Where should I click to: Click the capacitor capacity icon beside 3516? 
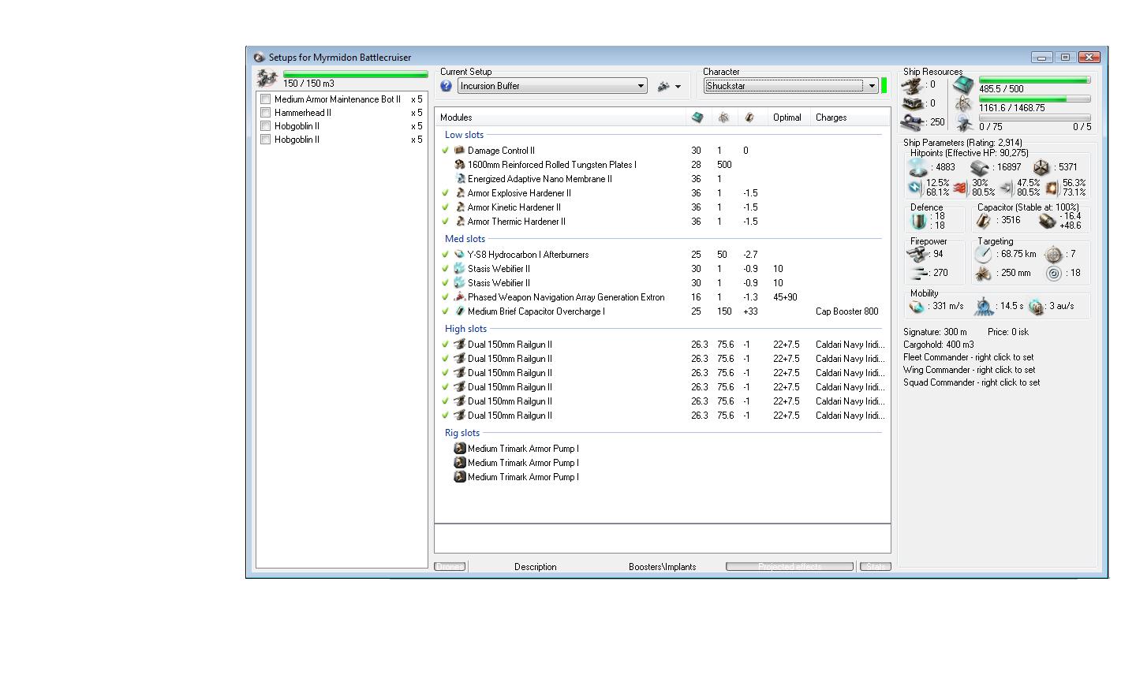985,221
